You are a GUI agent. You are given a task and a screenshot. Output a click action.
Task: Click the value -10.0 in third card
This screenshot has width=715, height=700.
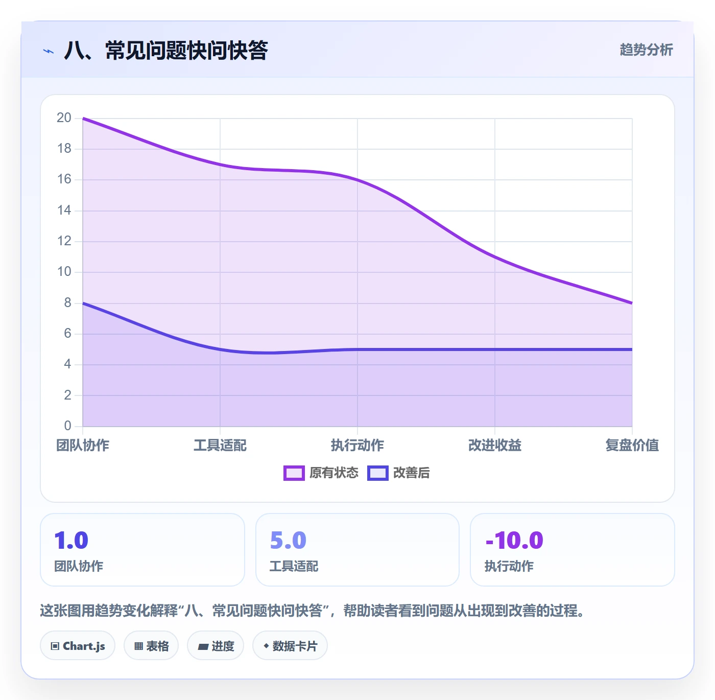click(514, 541)
